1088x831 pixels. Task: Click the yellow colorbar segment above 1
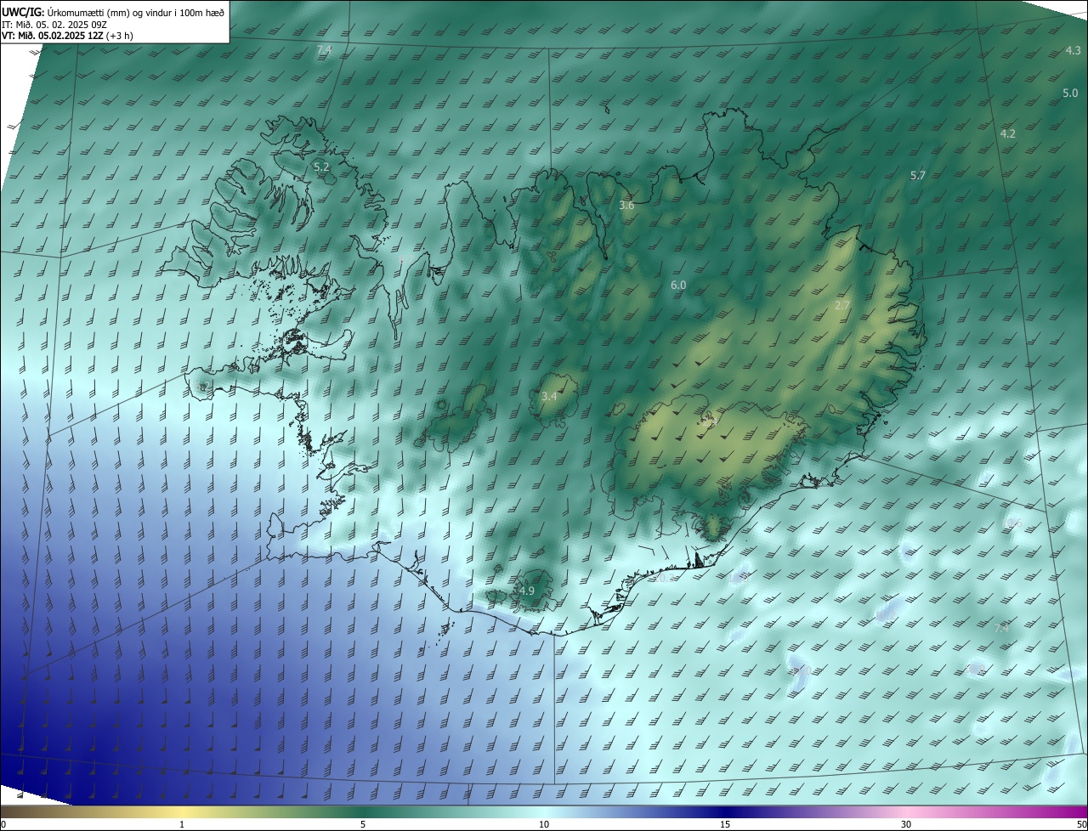182,812
